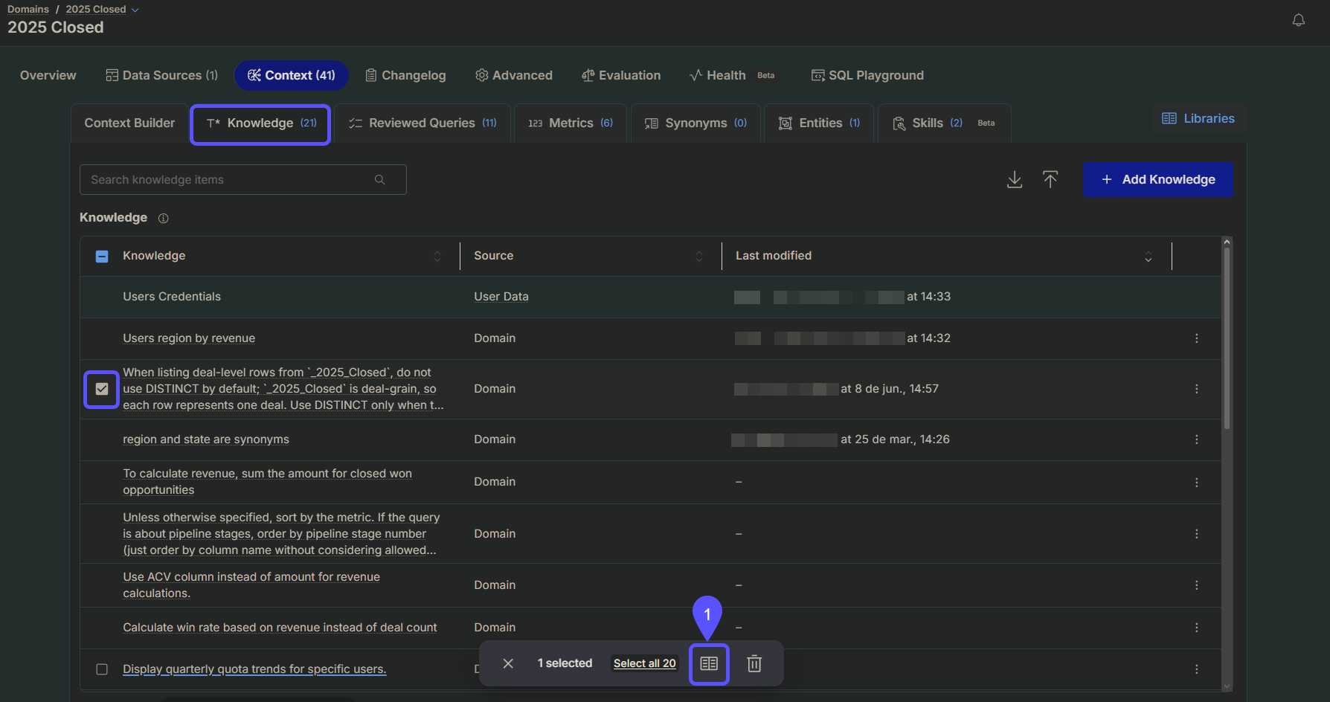The width and height of the screenshot is (1330, 702).
Task: Open the Data Sources (1) tab
Action: pyautogui.click(x=162, y=75)
